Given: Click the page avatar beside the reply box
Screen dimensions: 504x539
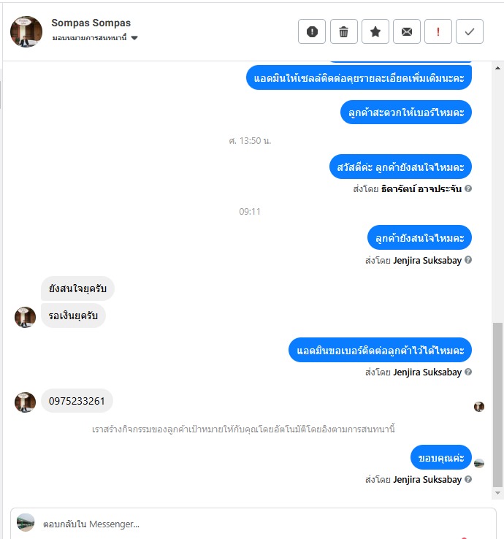Looking at the screenshot, I should click(x=26, y=522).
